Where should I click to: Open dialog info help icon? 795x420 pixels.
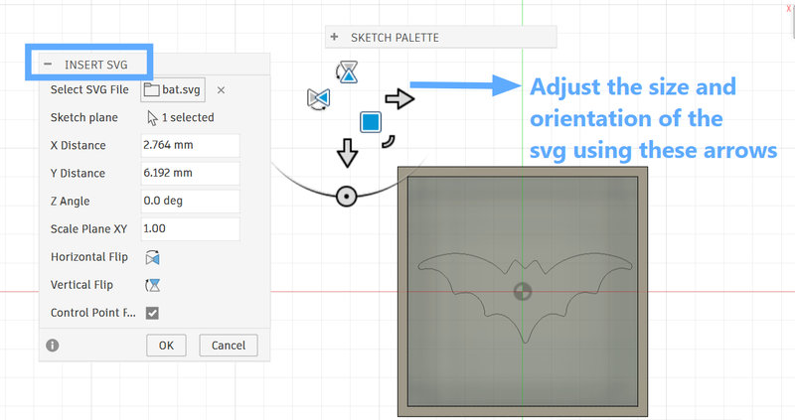click(x=53, y=345)
